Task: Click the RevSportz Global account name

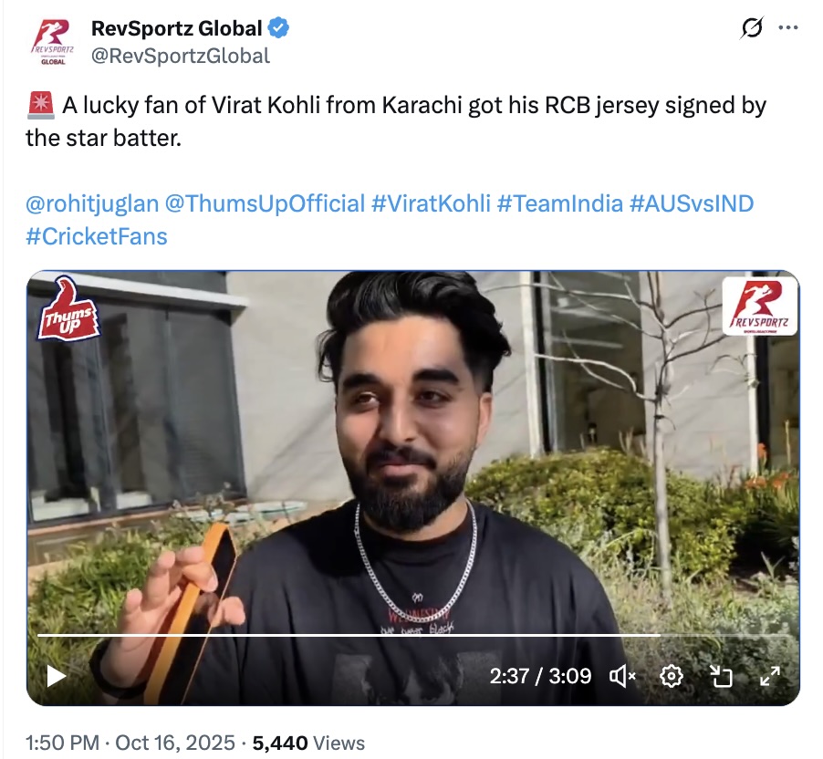Action: [x=176, y=28]
